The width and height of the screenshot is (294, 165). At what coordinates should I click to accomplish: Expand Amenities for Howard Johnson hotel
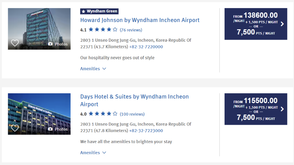tap(93, 69)
